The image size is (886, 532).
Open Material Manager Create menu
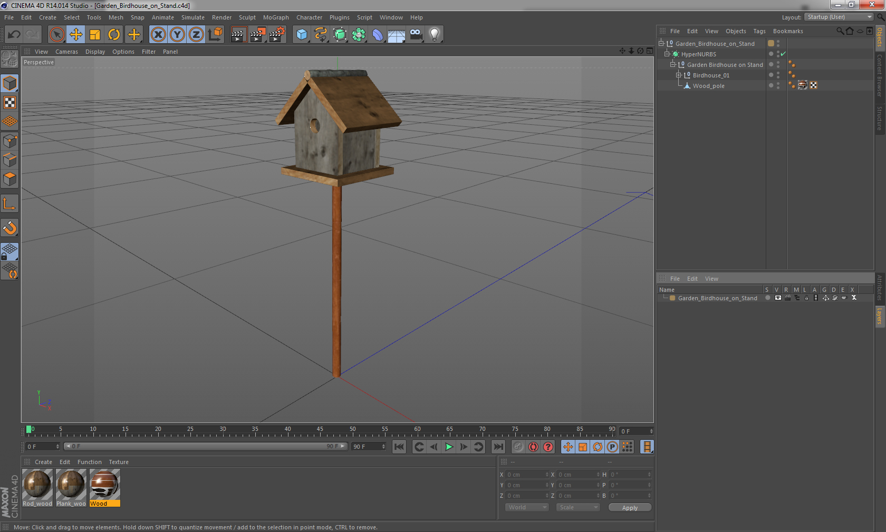click(x=43, y=462)
